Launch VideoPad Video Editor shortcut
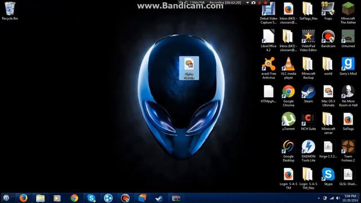 click(309, 40)
